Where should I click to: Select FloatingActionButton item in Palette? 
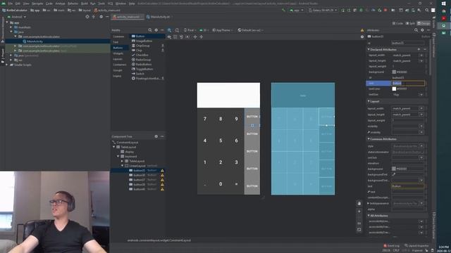pyautogui.click(x=147, y=78)
